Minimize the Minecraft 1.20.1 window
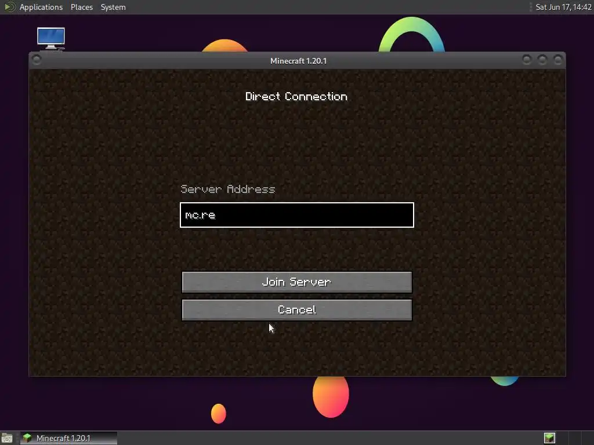Viewport: 594px width, 445px height. click(527, 60)
